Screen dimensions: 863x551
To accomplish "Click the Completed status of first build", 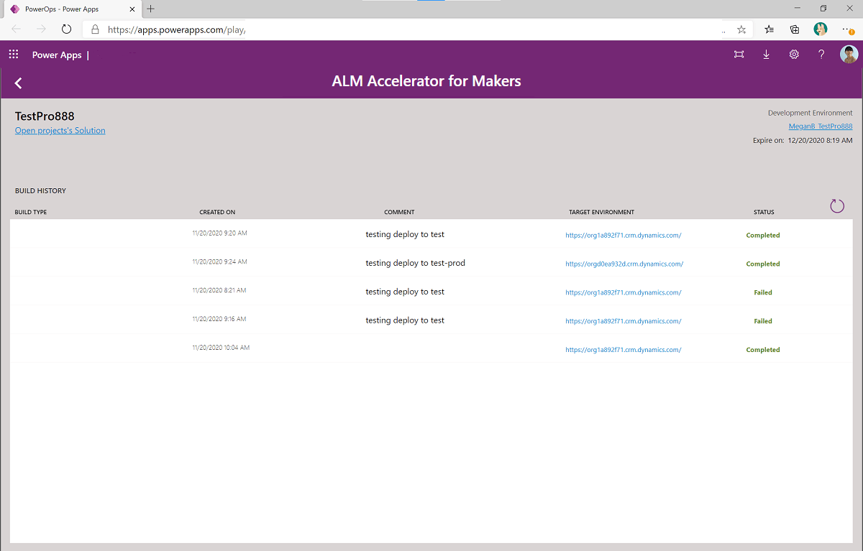I will 762,235.
